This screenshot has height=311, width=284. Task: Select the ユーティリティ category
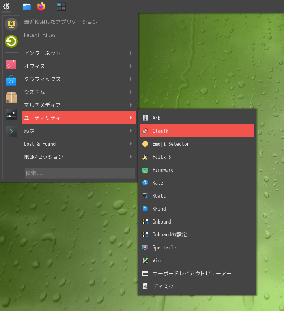click(79, 118)
